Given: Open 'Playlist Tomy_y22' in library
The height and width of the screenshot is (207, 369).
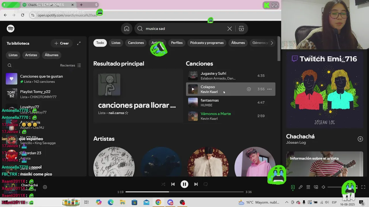Looking at the screenshot, I should pyautogui.click(x=45, y=94).
